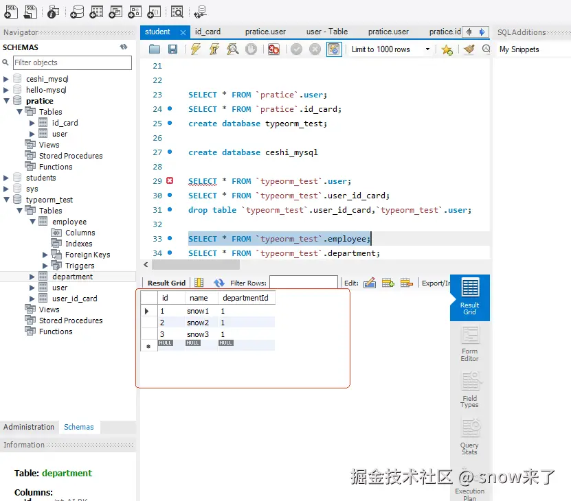Open a script file in editor
Viewport: 571px width, 501px height.
155,49
